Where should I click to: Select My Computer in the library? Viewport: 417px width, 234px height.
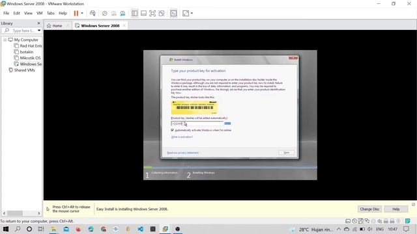(x=26, y=40)
